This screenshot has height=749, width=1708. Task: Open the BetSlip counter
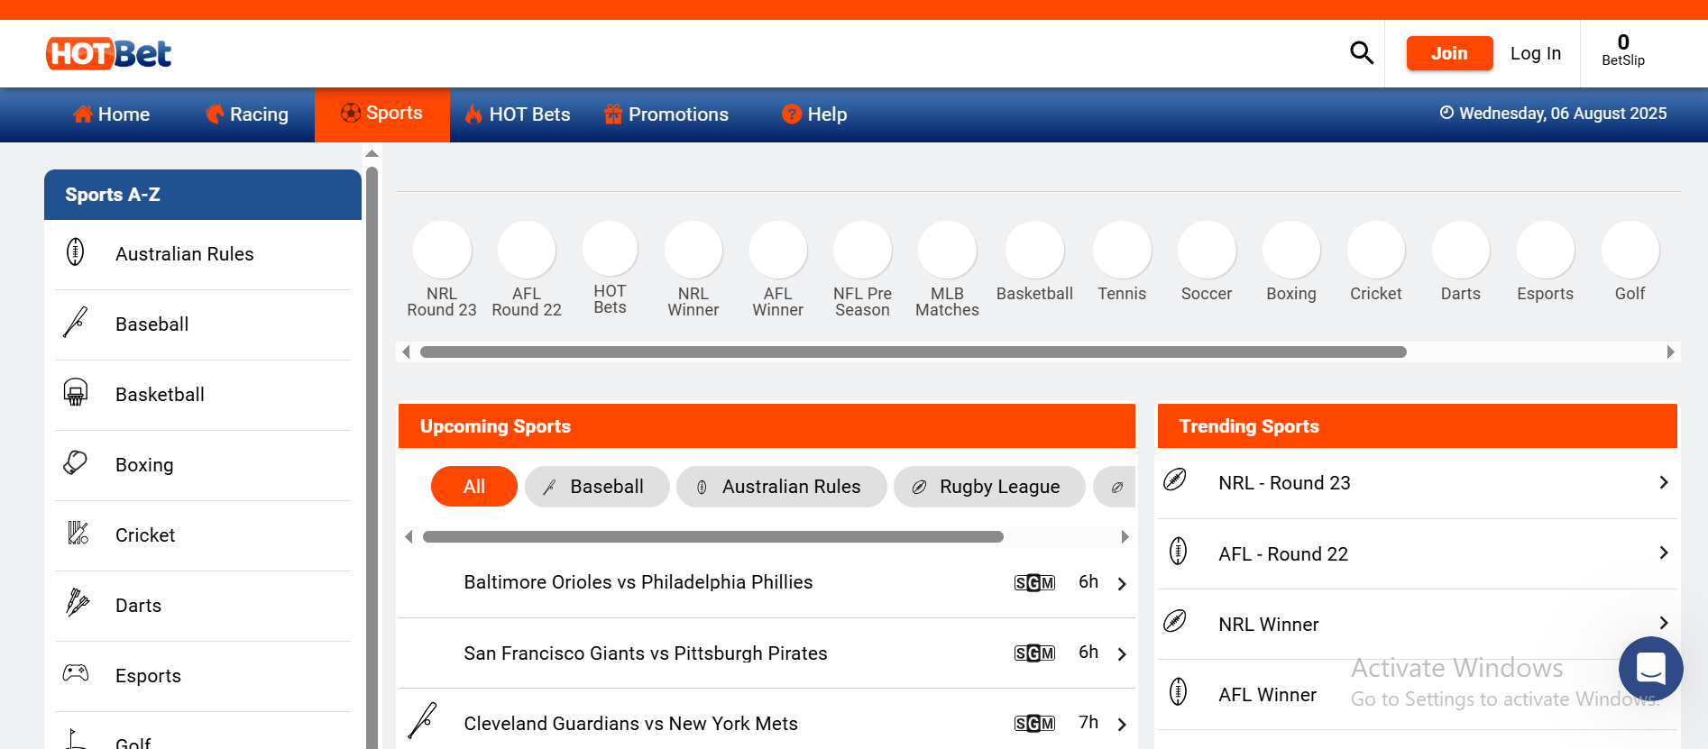click(x=1623, y=50)
